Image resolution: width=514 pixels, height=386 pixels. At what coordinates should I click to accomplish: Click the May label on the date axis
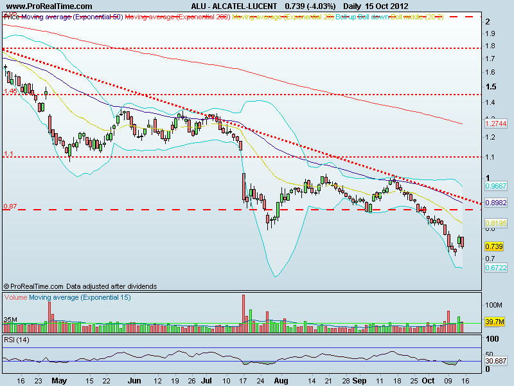59,381
